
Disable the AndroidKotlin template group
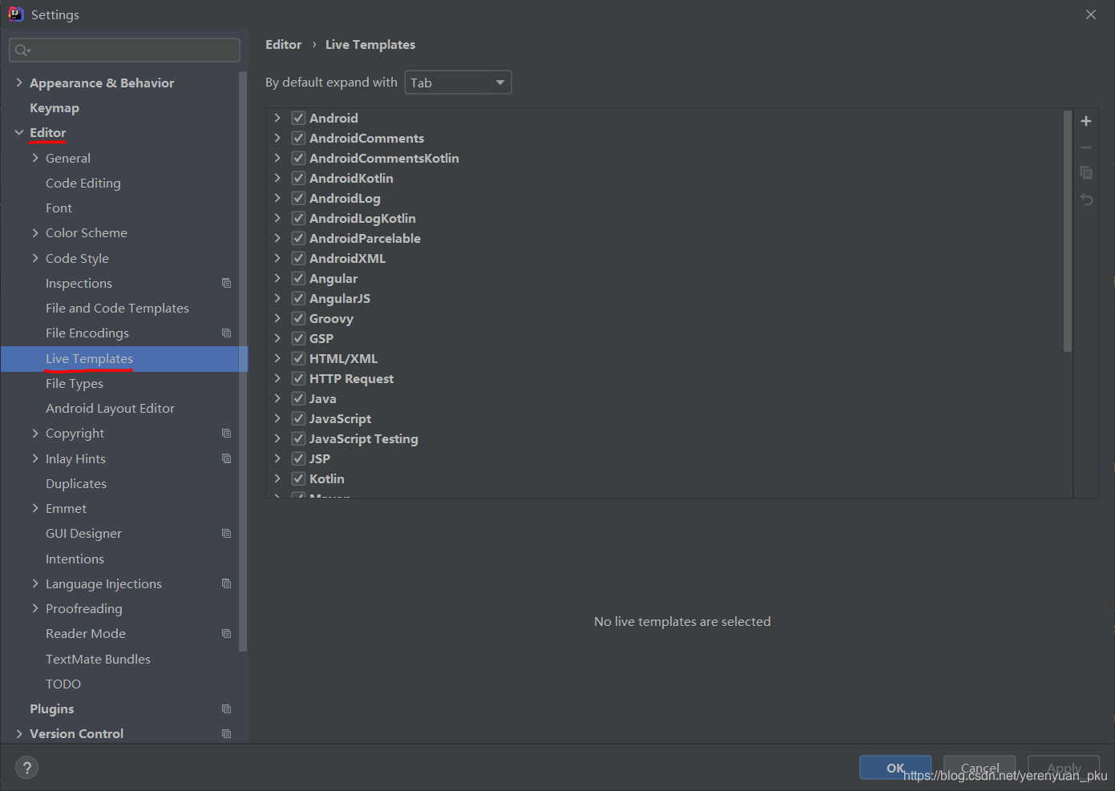[x=298, y=178]
